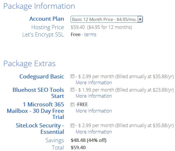Enable the Codeguard Basic checkbox

coord(72,76)
